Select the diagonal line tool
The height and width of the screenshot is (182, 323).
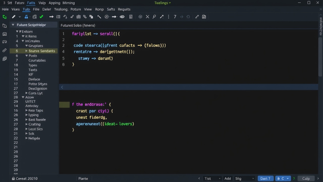[99, 17]
